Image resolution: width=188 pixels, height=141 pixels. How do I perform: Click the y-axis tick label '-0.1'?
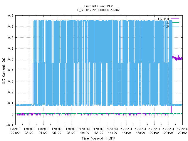[10, 125]
